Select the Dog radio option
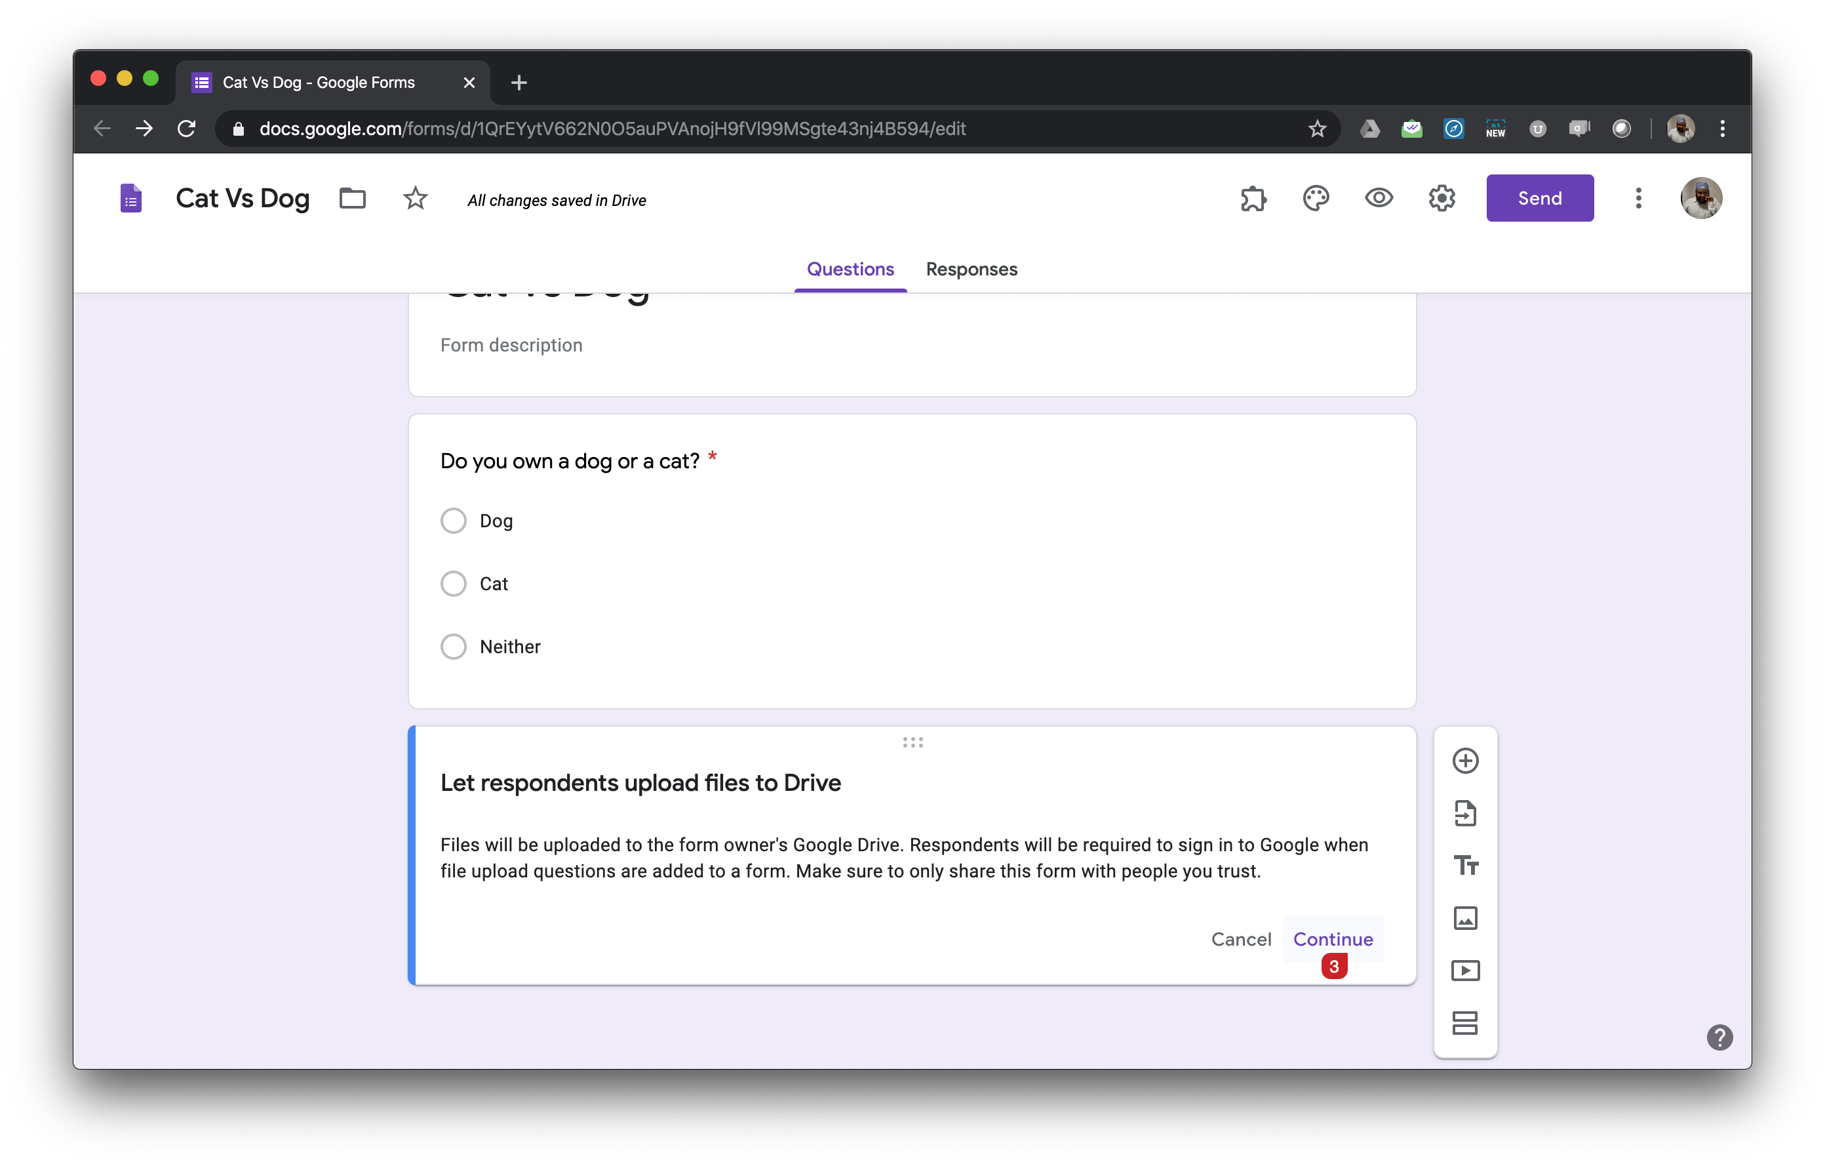This screenshot has width=1825, height=1166. [453, 521]
